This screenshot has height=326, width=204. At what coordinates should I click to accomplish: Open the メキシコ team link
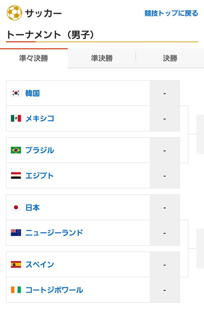tap(39, 119)
